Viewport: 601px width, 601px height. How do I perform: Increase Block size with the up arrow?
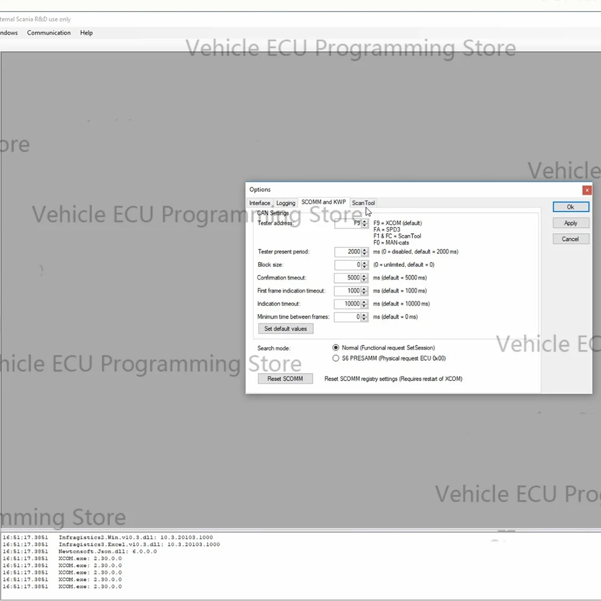pyautogui.click(x=365, y=263)
